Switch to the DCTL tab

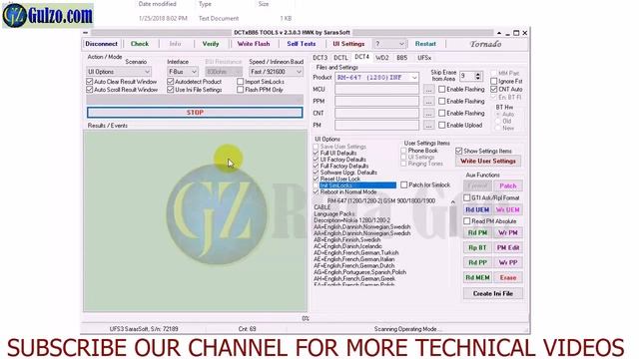[340, 58]
